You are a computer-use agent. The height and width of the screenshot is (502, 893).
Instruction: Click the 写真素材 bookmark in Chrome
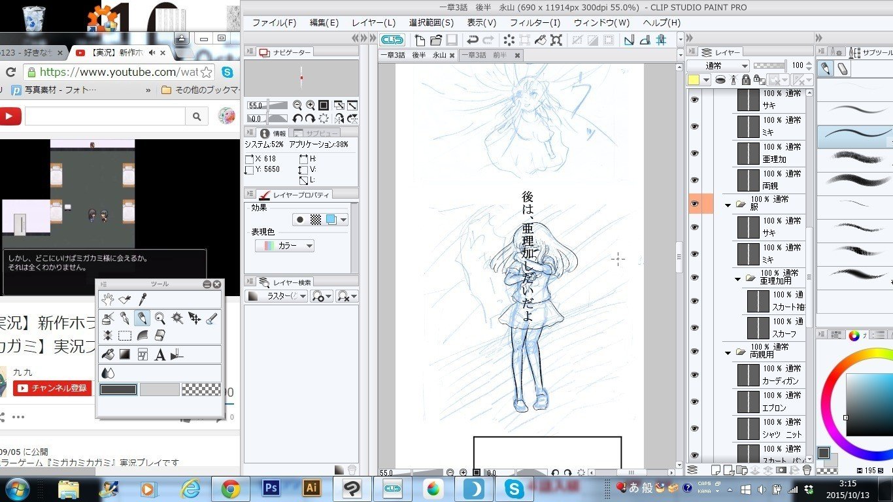click(x=54, y=90)
